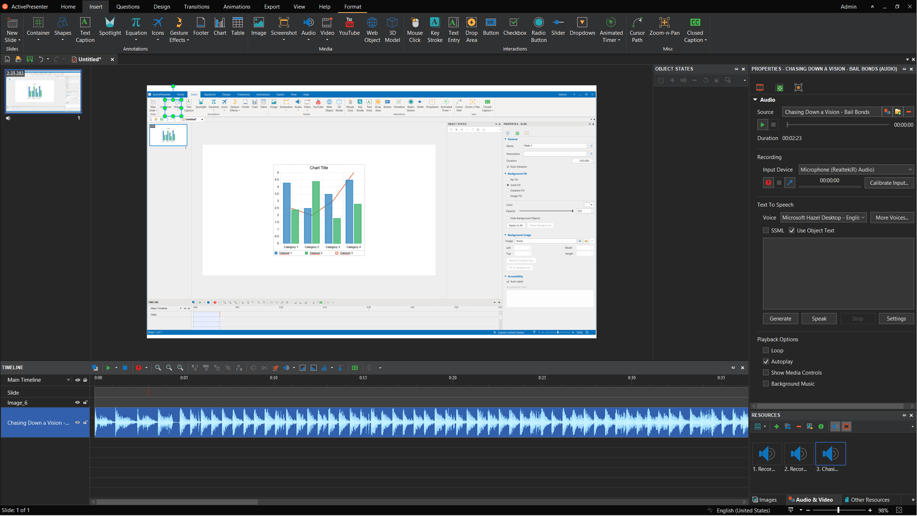Hide the Image_6 timeline track
Screen dimensions: 917x516
pos(77,402)
